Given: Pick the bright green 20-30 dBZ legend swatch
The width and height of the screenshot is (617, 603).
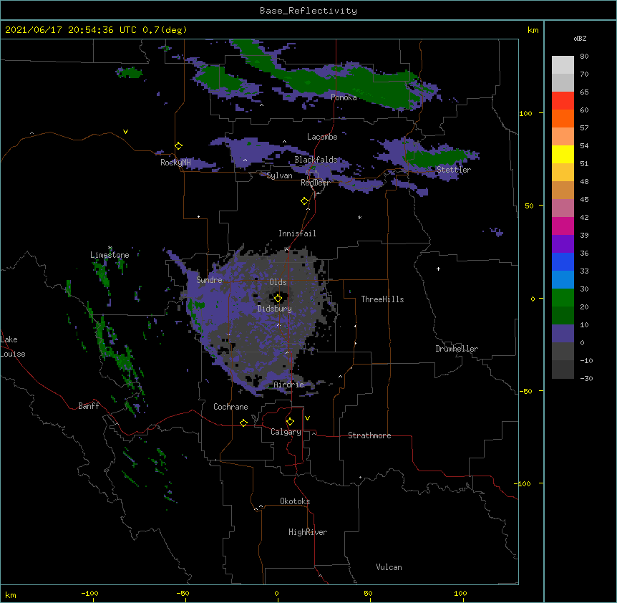Looking at the screenshot, I should pyautogui.click(x=563, y=298).
